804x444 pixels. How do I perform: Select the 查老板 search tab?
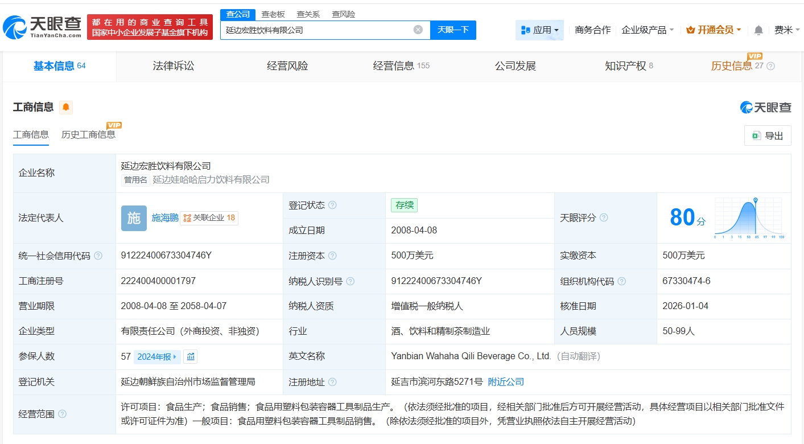click(x=273, y=14)
